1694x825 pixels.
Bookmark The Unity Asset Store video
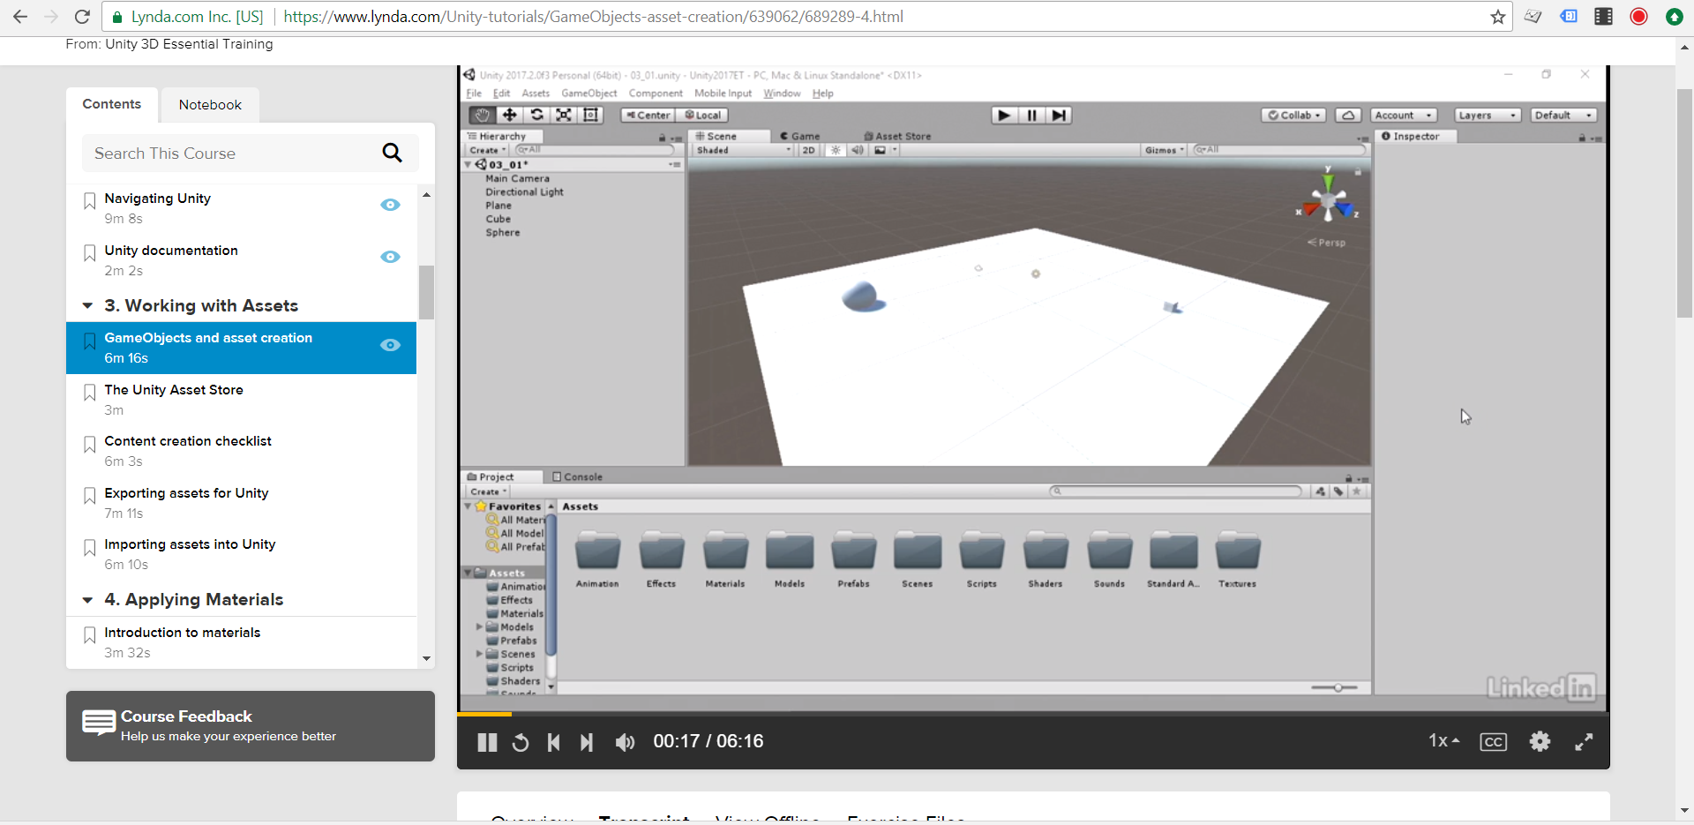tap(89, 393)
